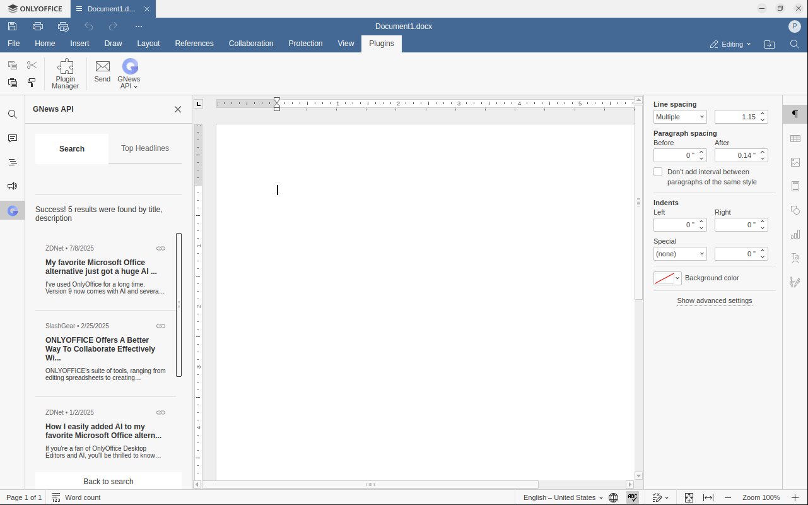
Task: Close the GNews API panel
Action: coord(178,109)
